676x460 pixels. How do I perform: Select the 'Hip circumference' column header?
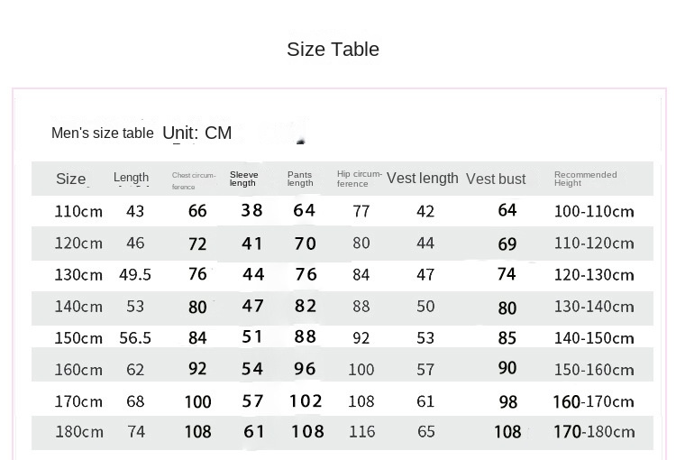coord(360,179)
